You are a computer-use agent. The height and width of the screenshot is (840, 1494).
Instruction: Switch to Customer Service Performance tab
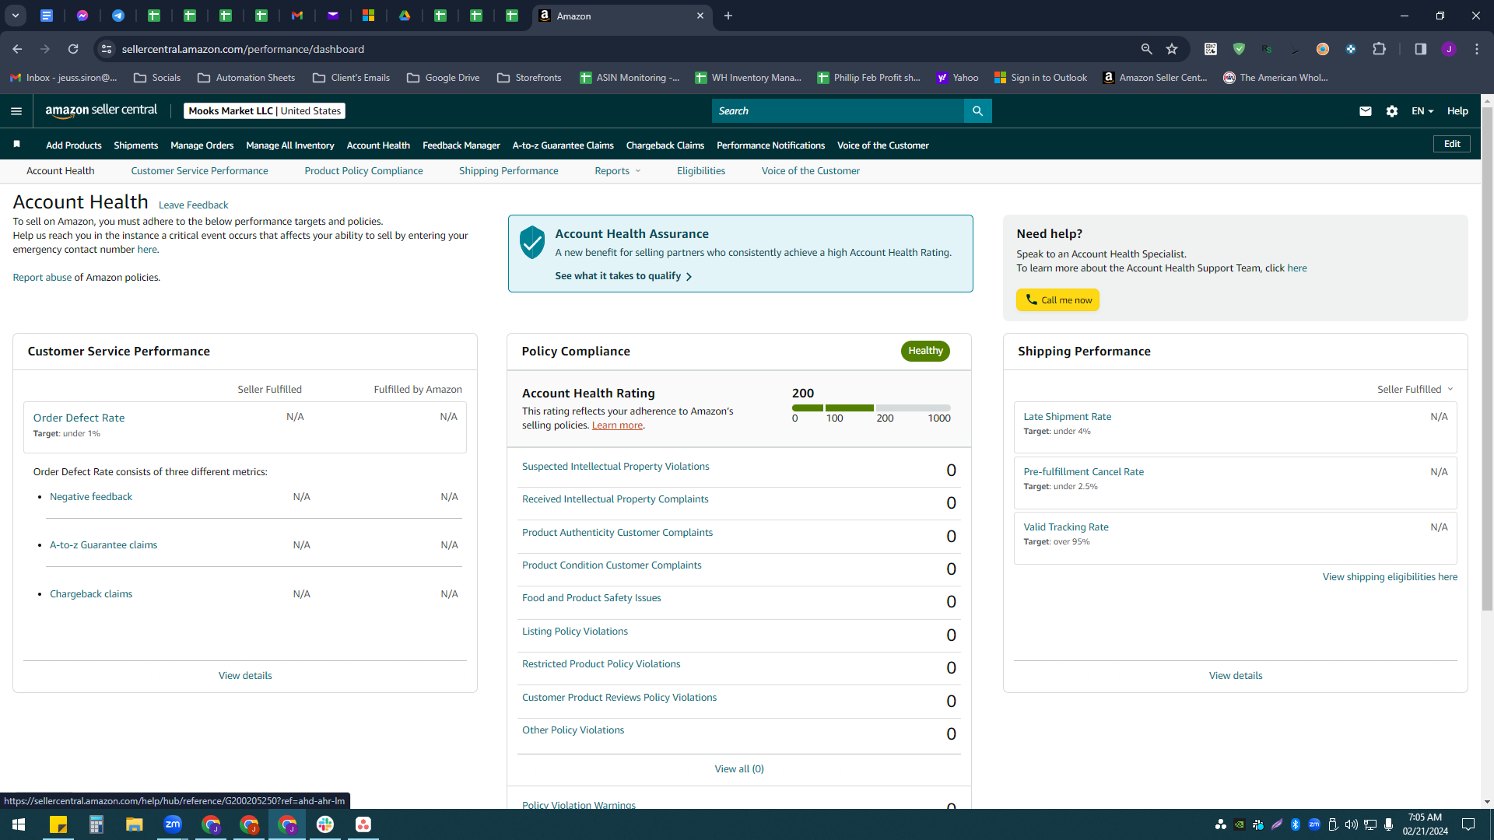tap(199, 171)
